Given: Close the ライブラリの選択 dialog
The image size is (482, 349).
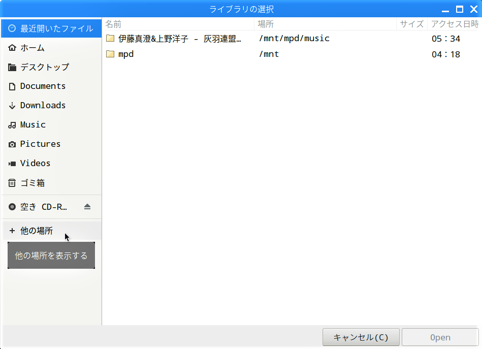Looking at the screenshot, I should [x=474, y=9].
